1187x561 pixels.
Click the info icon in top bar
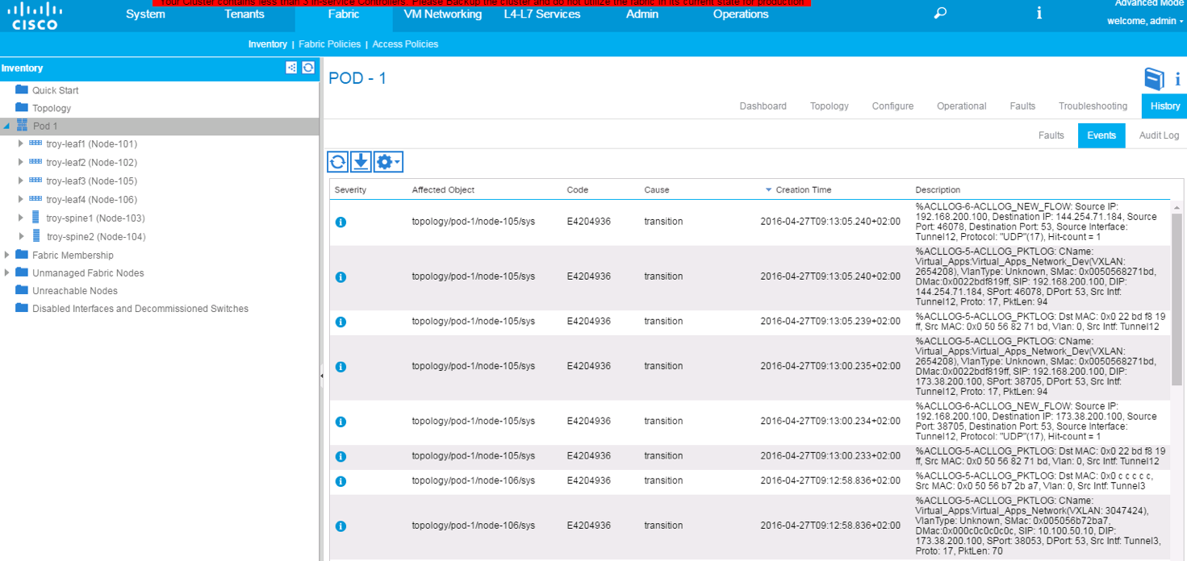[x=1039, y=13]
